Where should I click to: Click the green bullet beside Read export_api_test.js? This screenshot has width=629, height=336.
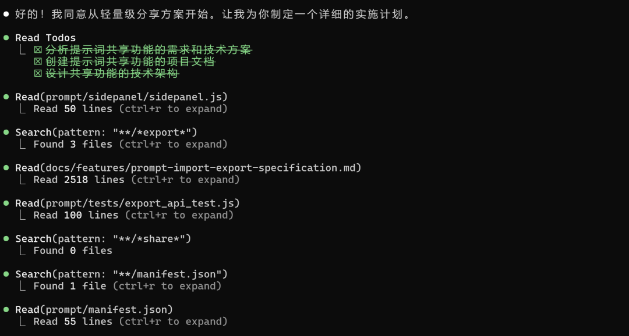tap(6, 203)
